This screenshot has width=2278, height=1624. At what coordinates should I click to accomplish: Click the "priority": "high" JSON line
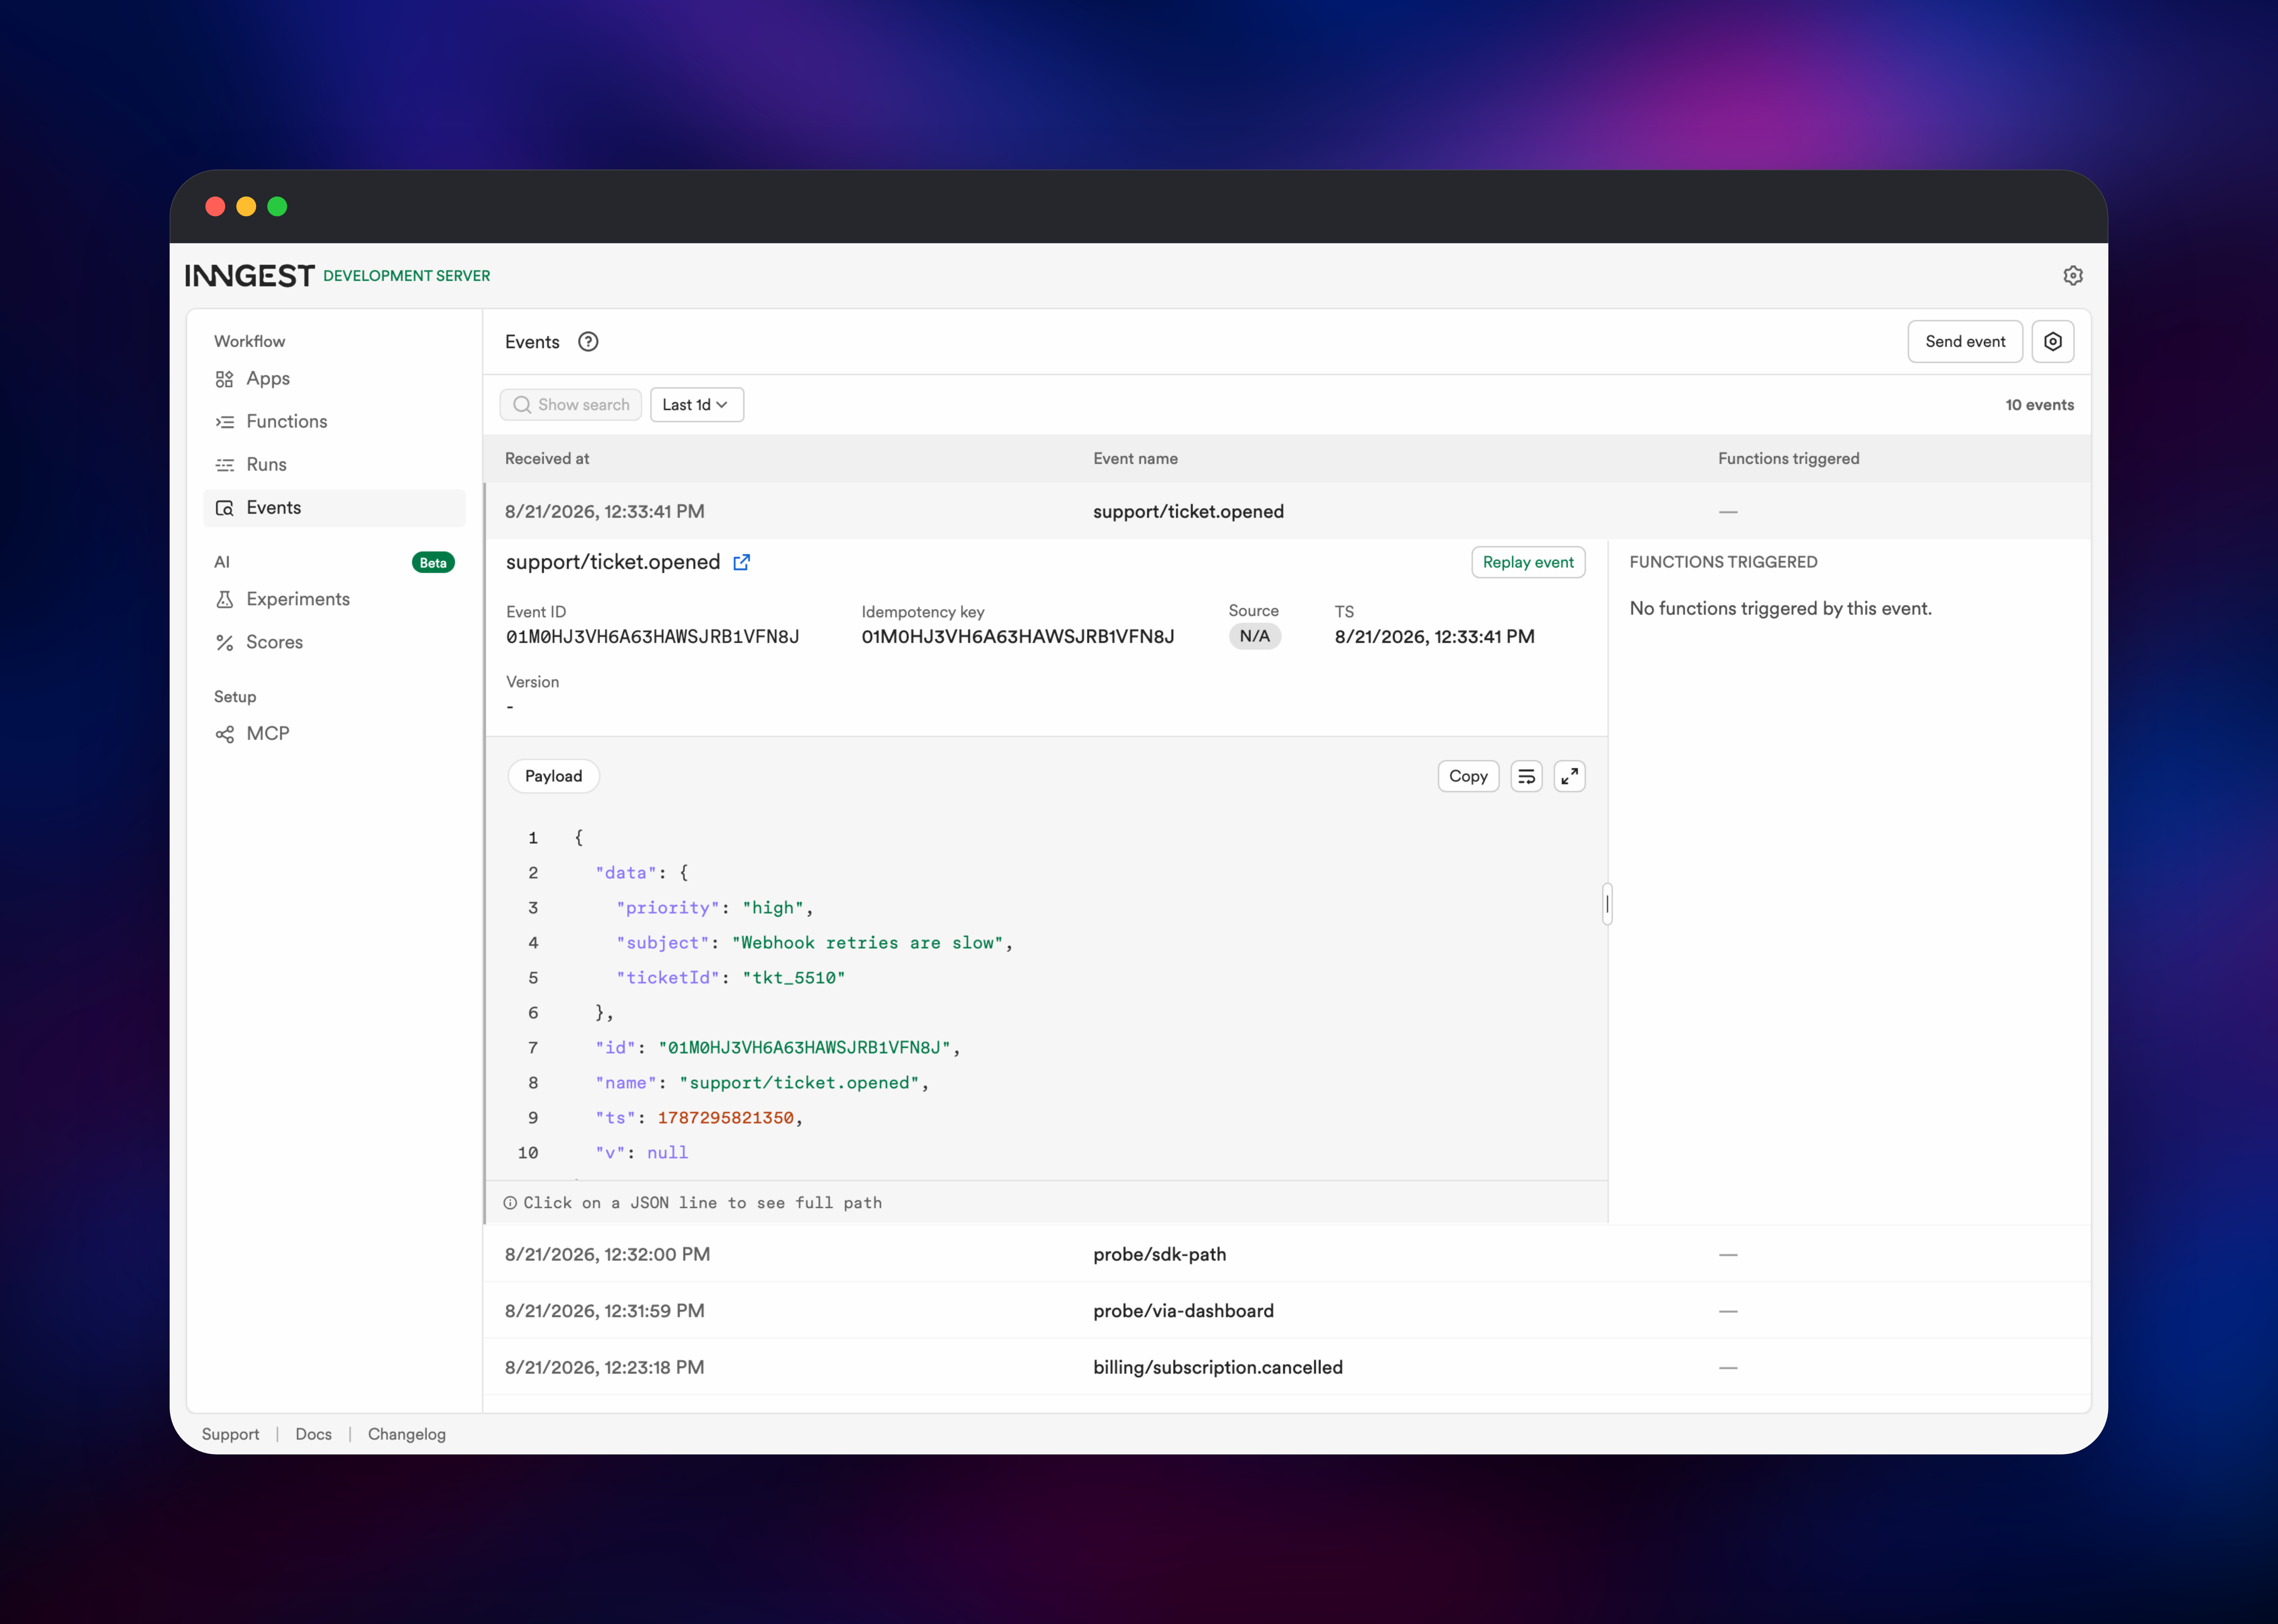click(714, 908)
